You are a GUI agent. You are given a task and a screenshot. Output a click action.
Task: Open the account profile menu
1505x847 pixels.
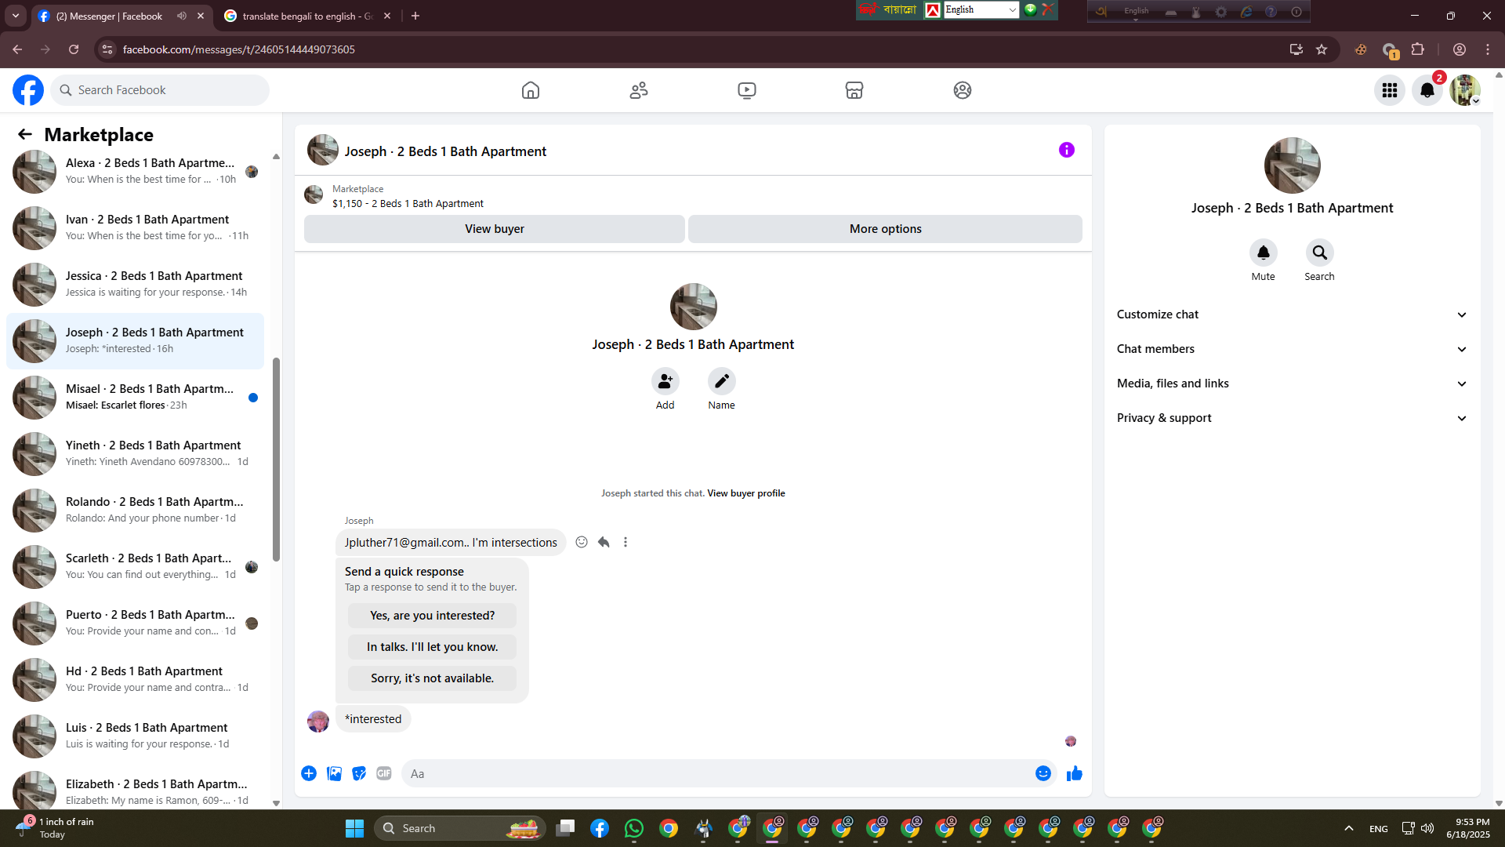click(1465, 90)
